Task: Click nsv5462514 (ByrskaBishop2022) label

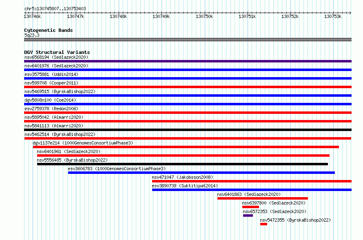Action: [60, 134]
